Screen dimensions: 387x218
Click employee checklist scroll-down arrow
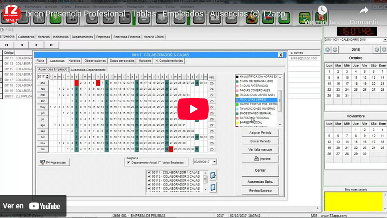(x=205, y=190)
